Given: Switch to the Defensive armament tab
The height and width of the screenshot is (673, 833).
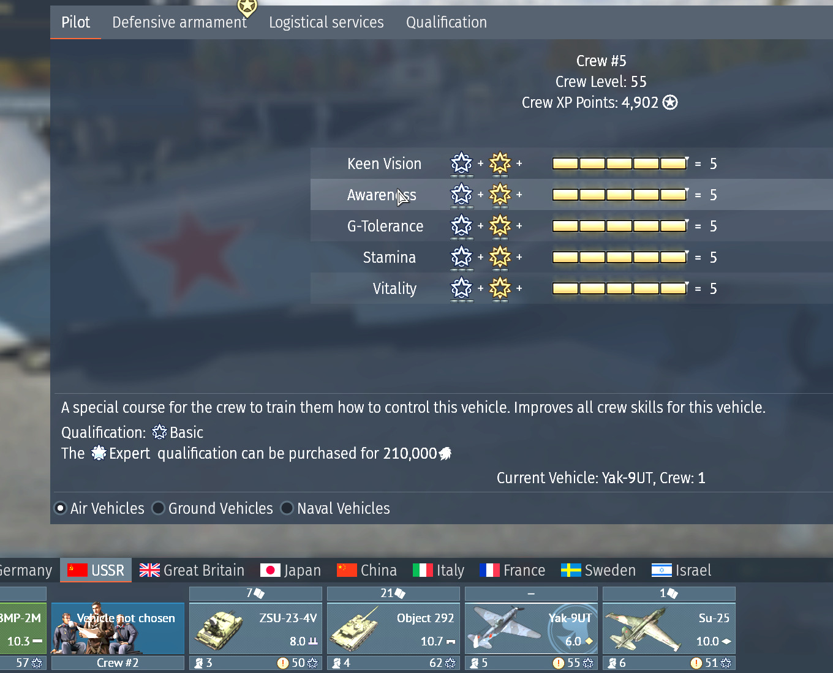Looking at the screenshot, I should 179,23.
